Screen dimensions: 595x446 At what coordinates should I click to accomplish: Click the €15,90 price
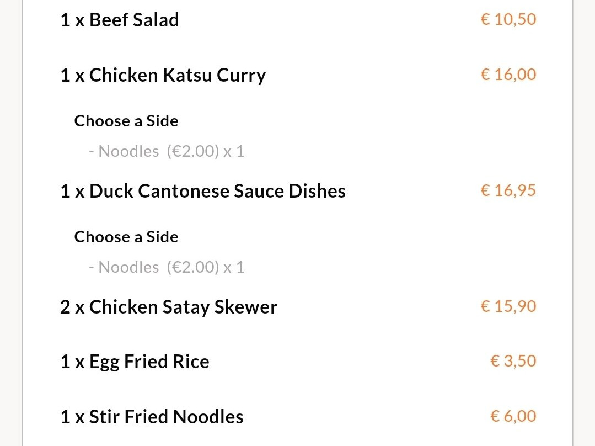508,306
